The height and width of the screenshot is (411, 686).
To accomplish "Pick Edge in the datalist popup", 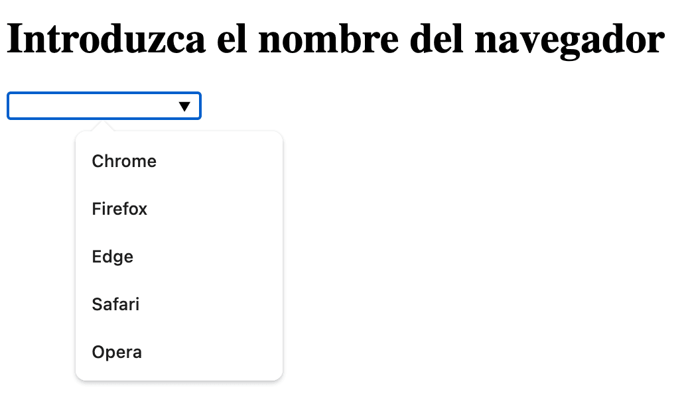I will click(113, 257).
